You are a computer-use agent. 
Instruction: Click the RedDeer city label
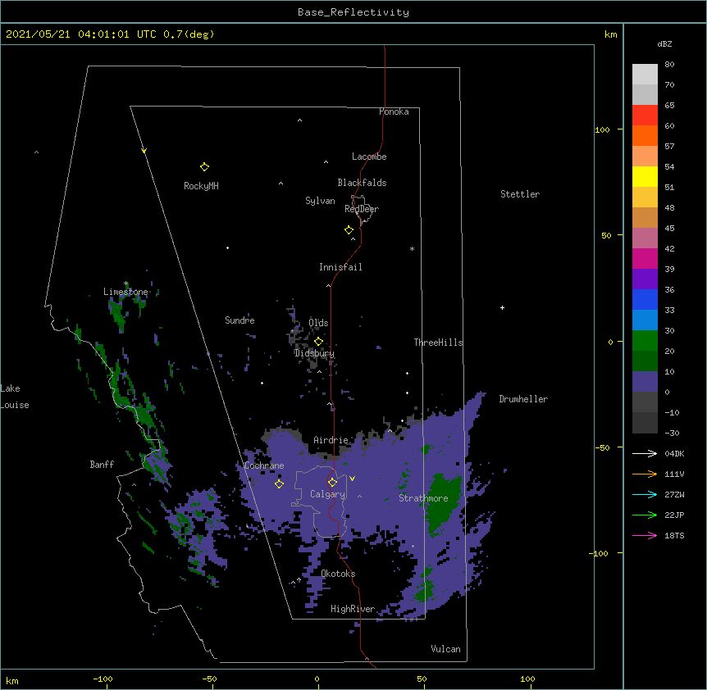(x=362, y=209)
